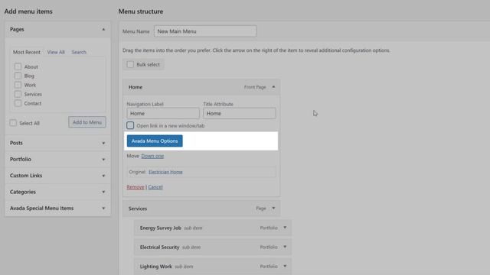Click the Energy Survey Job title

tap(160, 228)
